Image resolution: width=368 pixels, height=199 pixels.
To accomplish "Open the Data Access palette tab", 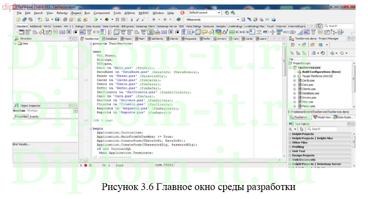I will pos(93,26).
